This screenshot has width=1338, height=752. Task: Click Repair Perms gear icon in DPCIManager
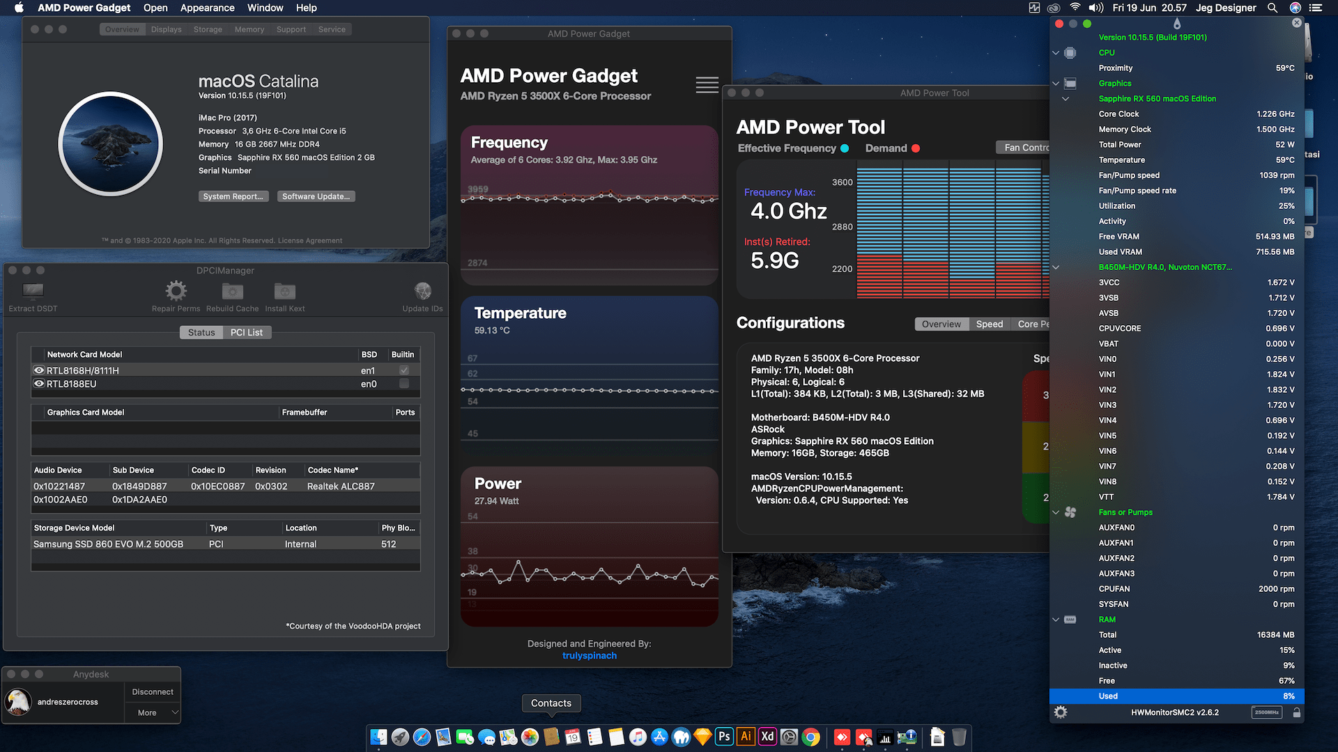click(x=176, y=291)
